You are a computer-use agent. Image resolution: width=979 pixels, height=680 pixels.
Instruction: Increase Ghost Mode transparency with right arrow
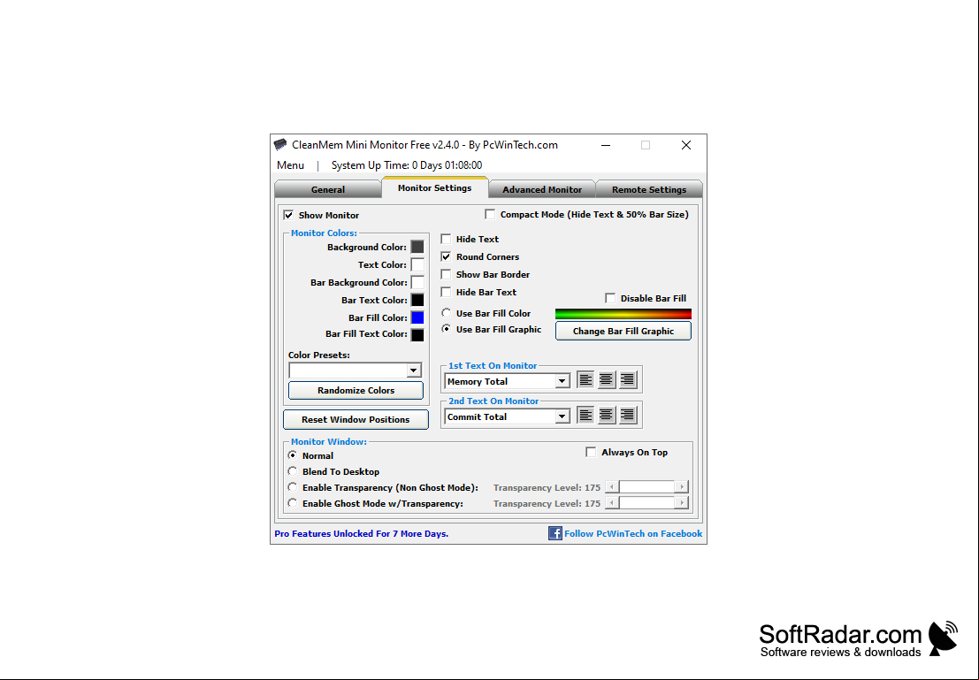[682, 502]
